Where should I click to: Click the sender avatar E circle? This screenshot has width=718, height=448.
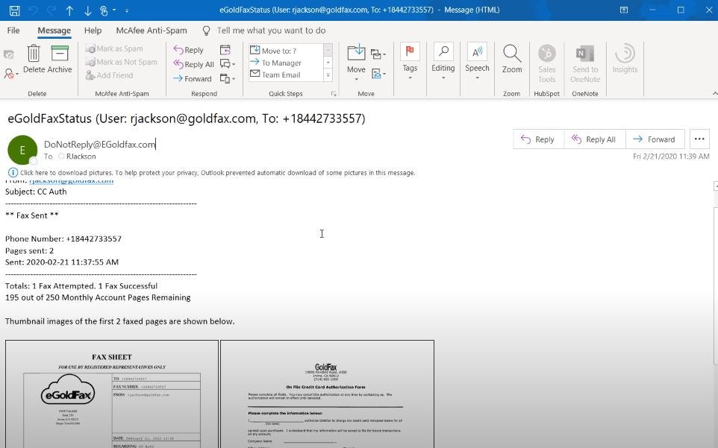(22, 150)
